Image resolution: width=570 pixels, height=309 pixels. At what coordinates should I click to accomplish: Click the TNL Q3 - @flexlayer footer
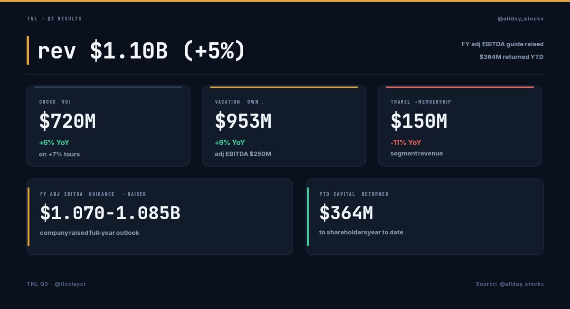57,284
